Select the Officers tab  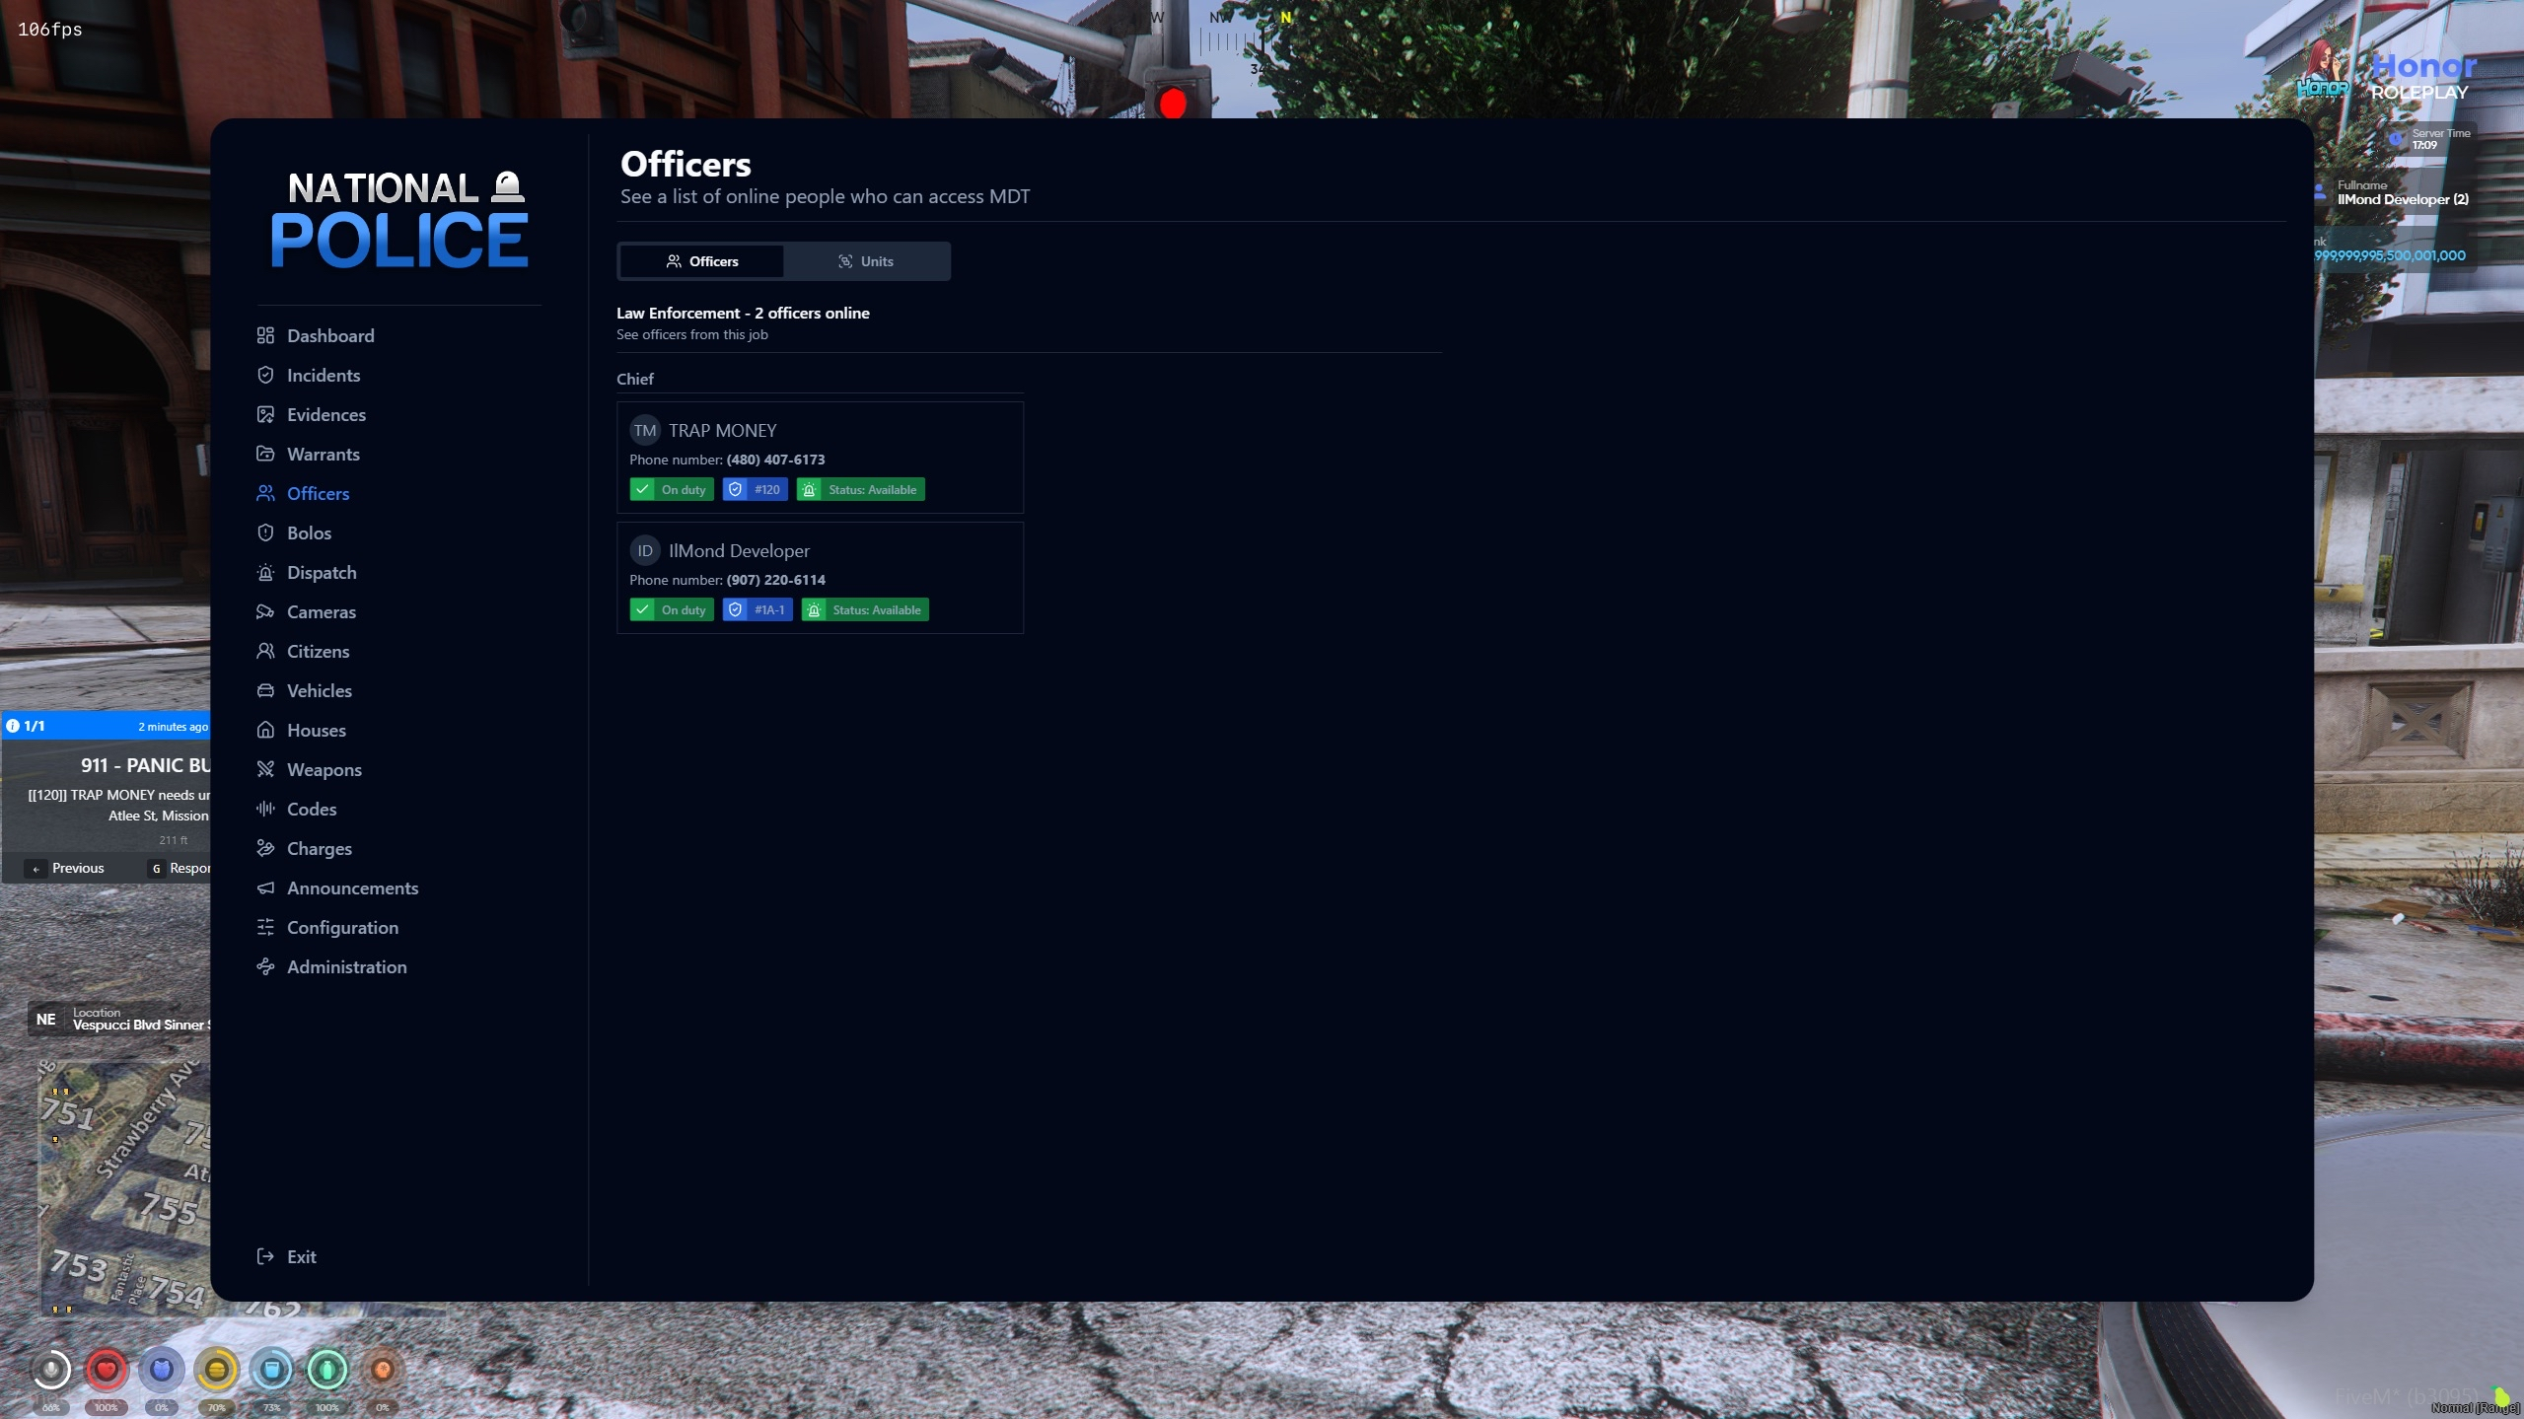[701, 261]
